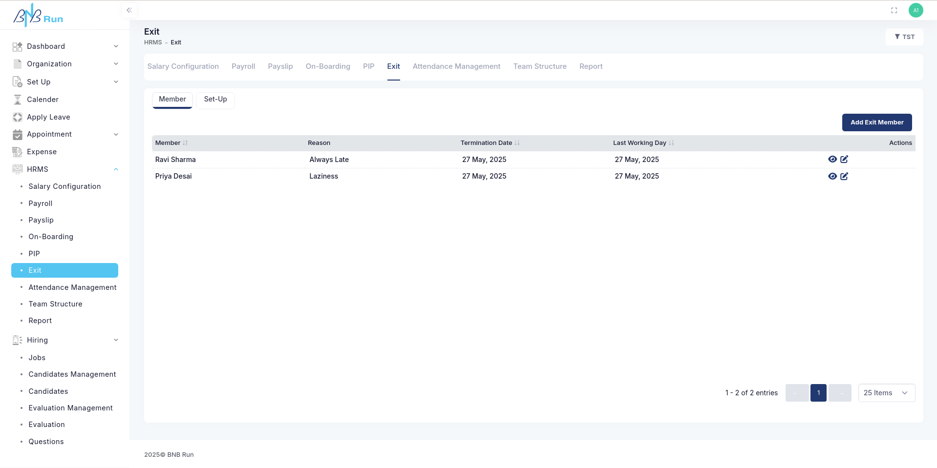Viewport: 937px width, 468px height.
Task: Click the Add Exit Member button
Action: tap(876, 122)
